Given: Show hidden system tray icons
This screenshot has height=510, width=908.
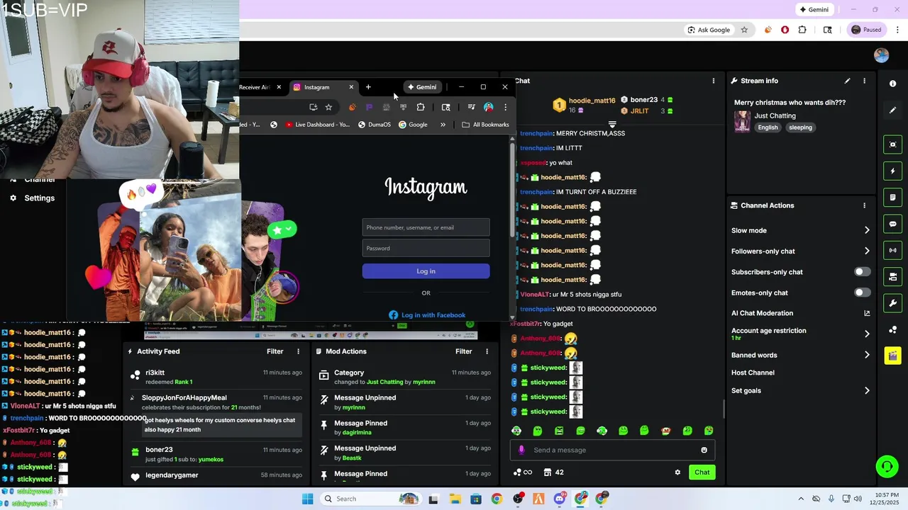Looking at the screenshot, I should [x=801, y=499].
